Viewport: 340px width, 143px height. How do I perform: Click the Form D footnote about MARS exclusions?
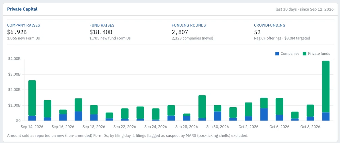coord(128,136)
